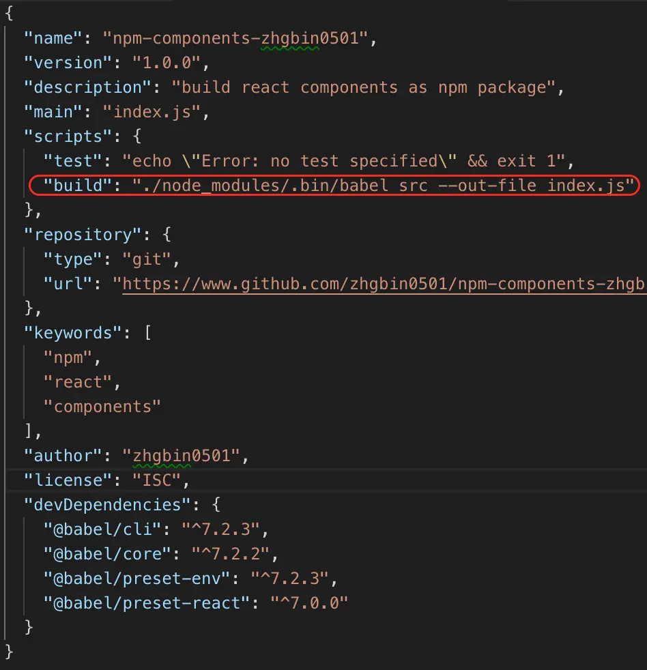Image resolution: width=647 pixels, height=670 pixels.
Task: Click the "test" script key
Action: point(72,161)
